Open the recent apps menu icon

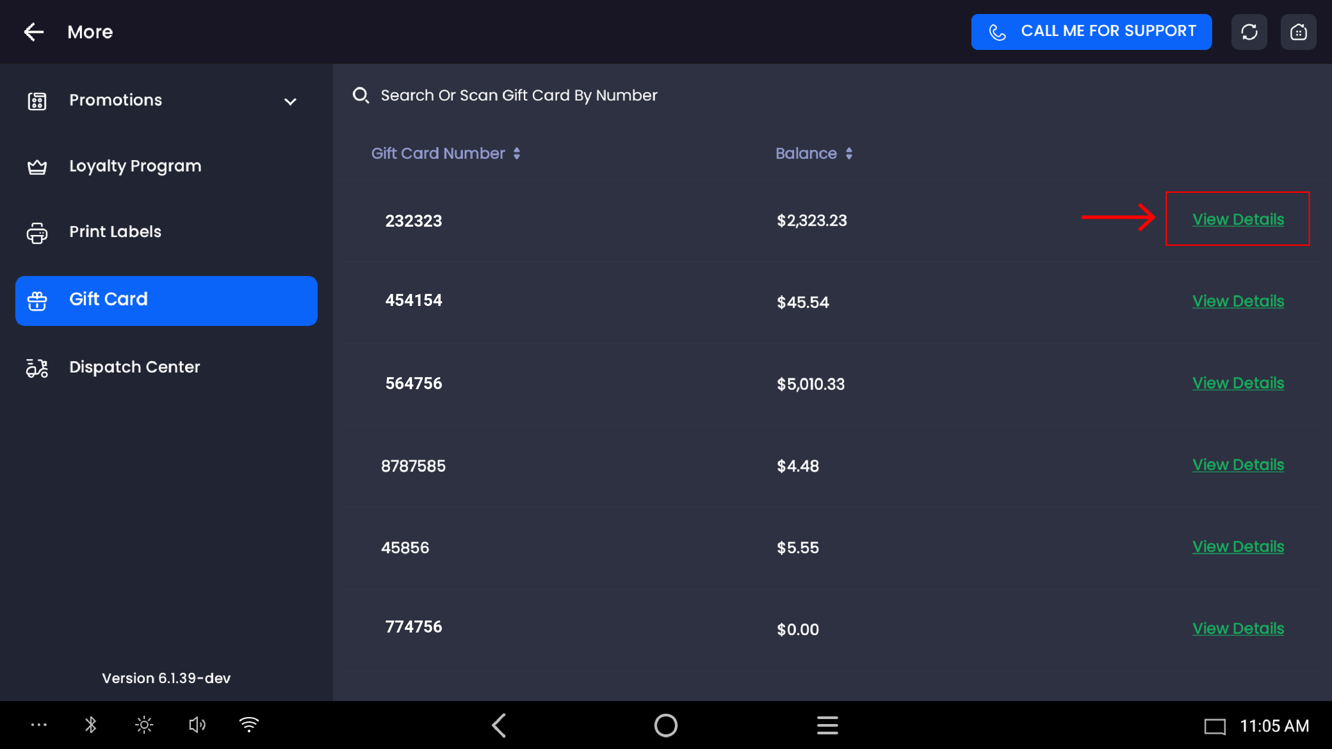[827, 725]
